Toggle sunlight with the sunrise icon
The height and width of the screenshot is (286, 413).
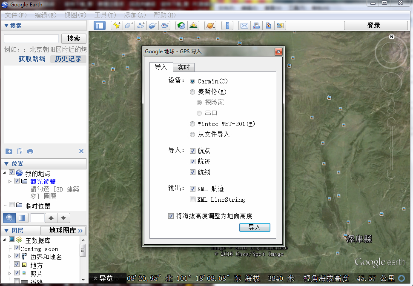[x=193, y=26]
